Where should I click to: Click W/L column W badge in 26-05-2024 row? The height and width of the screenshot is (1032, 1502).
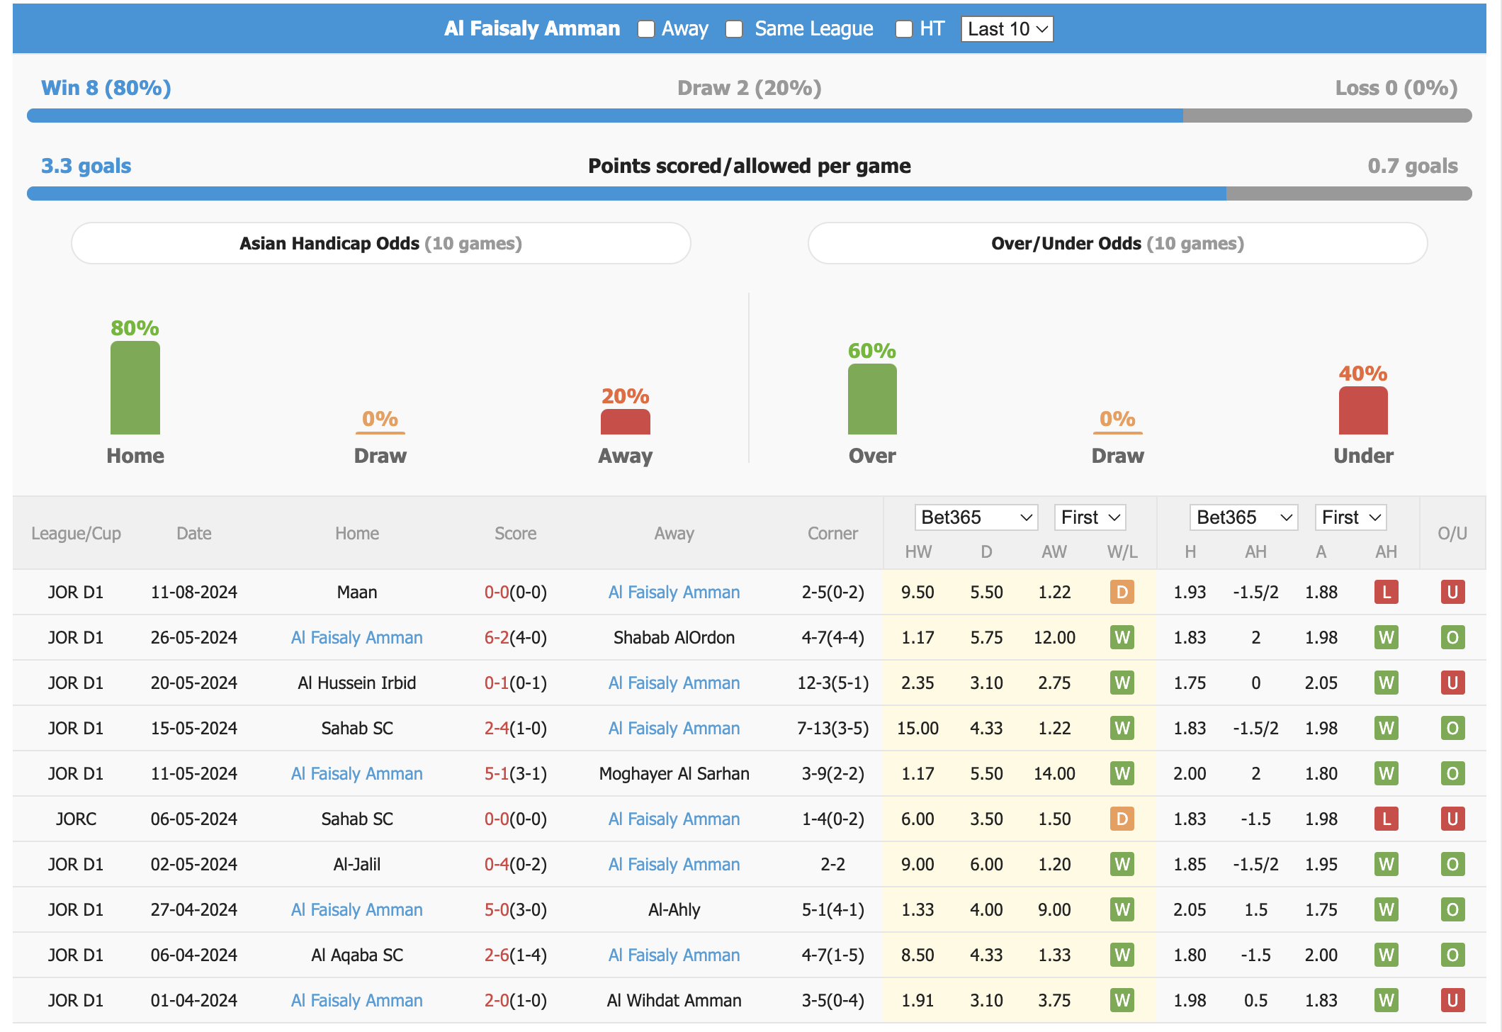1122,637
